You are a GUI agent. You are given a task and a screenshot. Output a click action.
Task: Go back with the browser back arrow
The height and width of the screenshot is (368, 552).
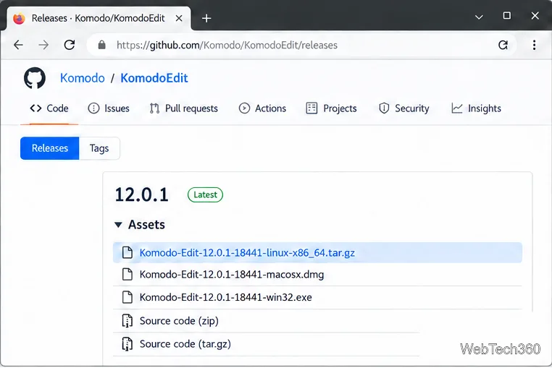[18, 45]
